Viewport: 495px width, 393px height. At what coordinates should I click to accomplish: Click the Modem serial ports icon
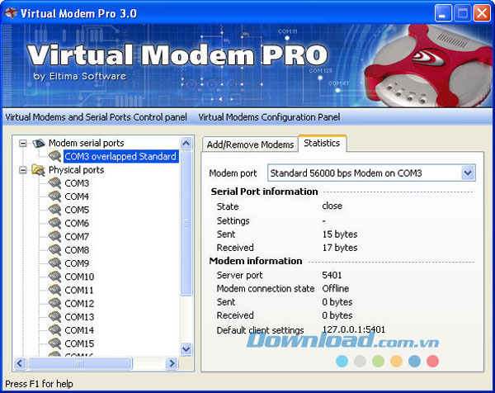39,144
